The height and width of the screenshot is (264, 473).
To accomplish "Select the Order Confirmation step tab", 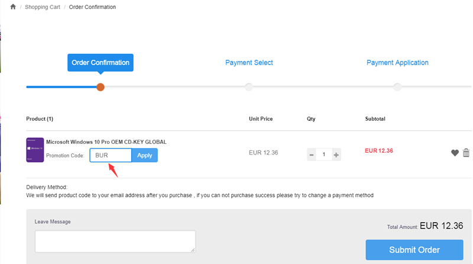I will (101, 62).
